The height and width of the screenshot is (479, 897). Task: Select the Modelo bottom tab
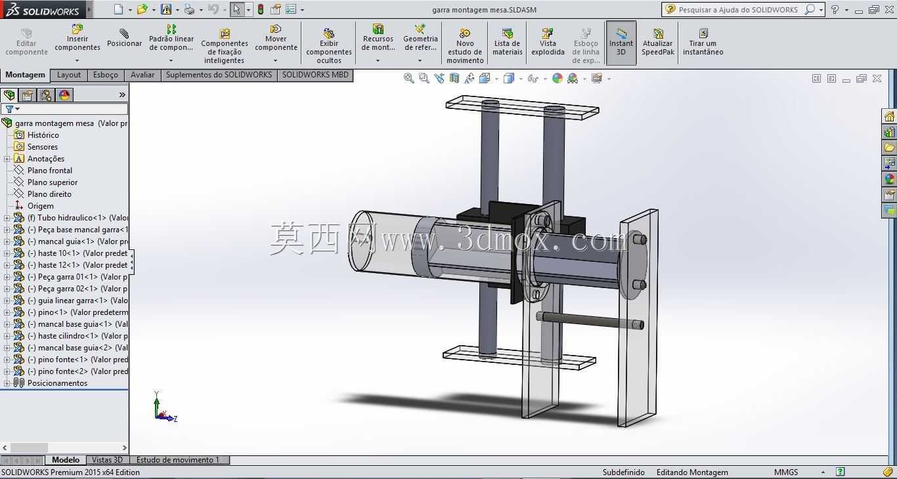pos(66,460)
